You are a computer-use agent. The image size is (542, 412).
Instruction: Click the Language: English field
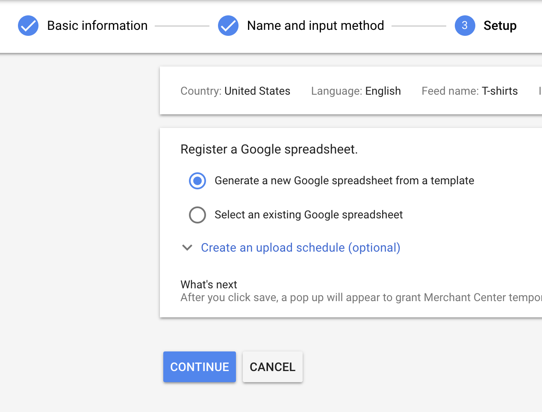point(356,91)
